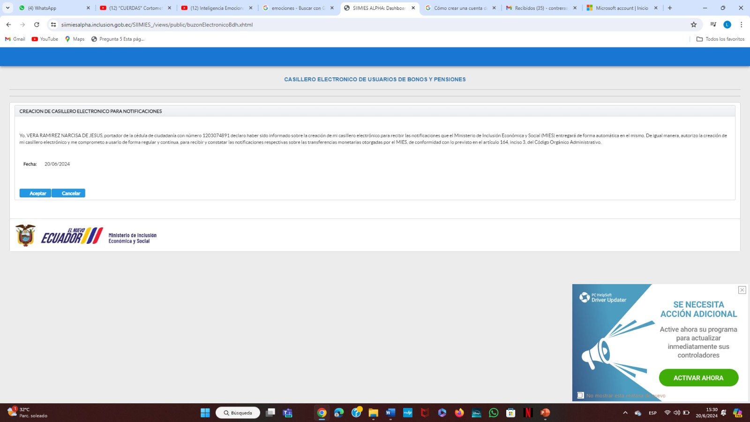Open Chrome profile avatar
Viewport: 750px width, 422px height.
[x=727, y=25]
